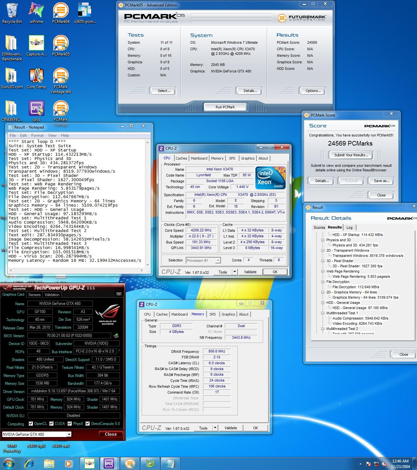This screenshot has height=470, width=417.
Task: Collapse the Web Page Rendering tree node
Action: pyautogui.click(x=323, y=271)
